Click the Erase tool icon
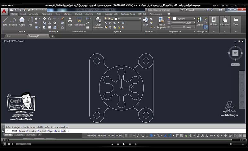The height and width of the screenshot is (151, 248). click(63, 19)
